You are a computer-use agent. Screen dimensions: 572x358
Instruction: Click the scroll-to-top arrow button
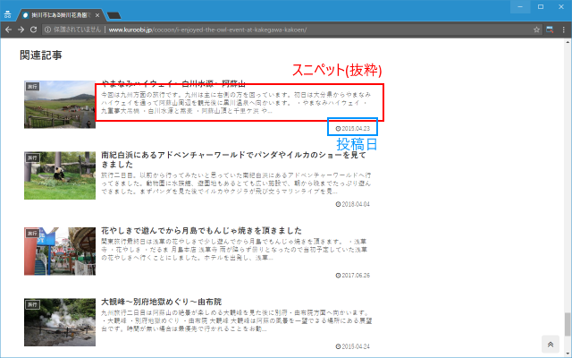[551, 345]
